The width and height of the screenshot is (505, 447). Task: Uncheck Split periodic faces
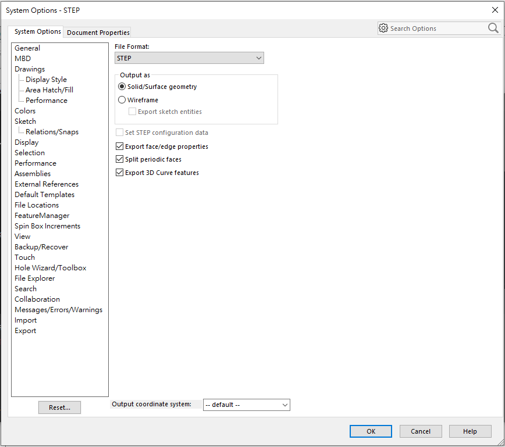119,159
